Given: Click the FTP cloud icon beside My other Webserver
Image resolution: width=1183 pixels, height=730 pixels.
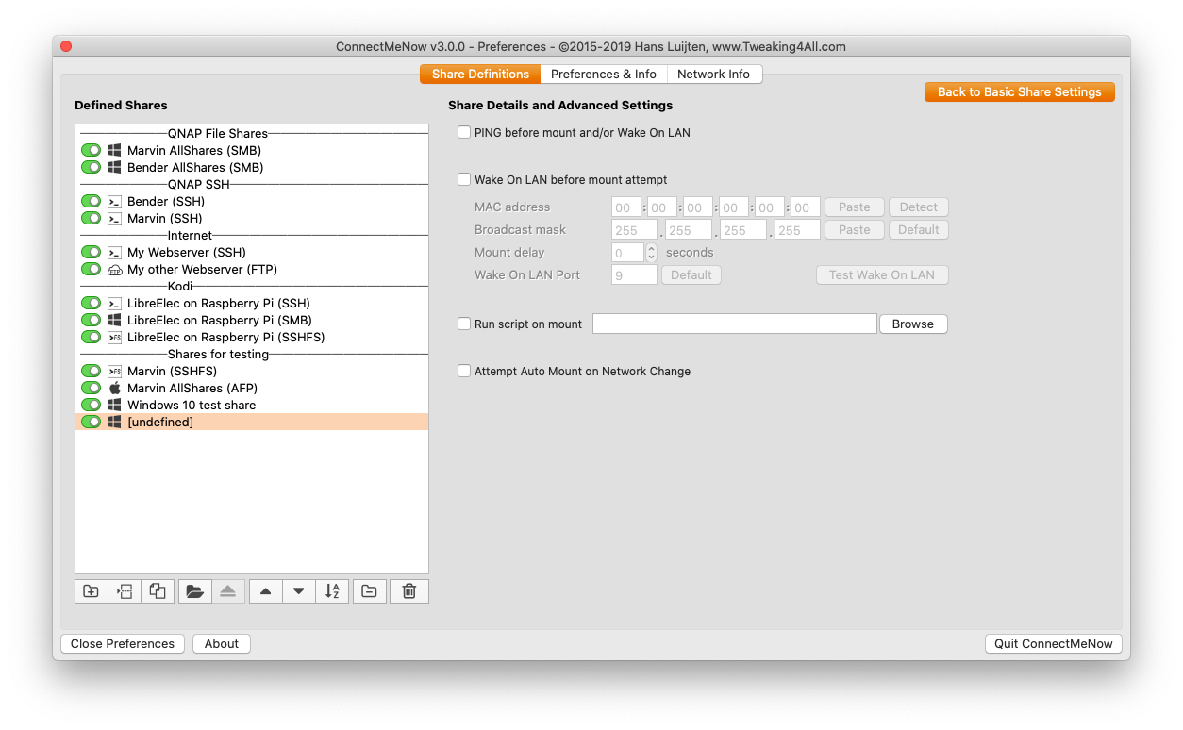Looking at the screenshot, I should [114, 269].
